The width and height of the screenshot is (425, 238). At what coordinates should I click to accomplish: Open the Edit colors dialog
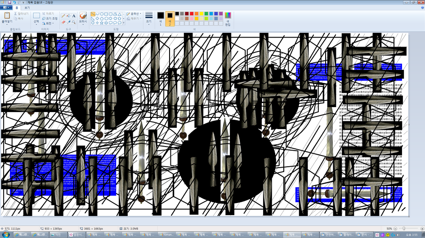(228, 18)
